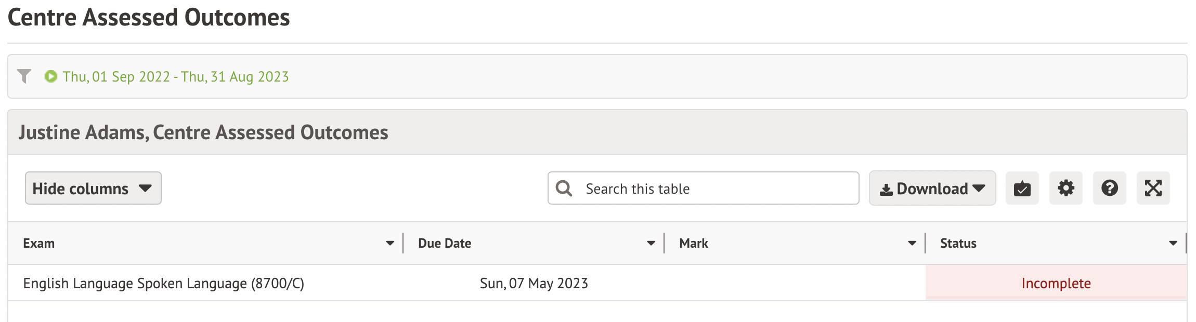
Task: Open the date range filter link
Action: [175, 77]
